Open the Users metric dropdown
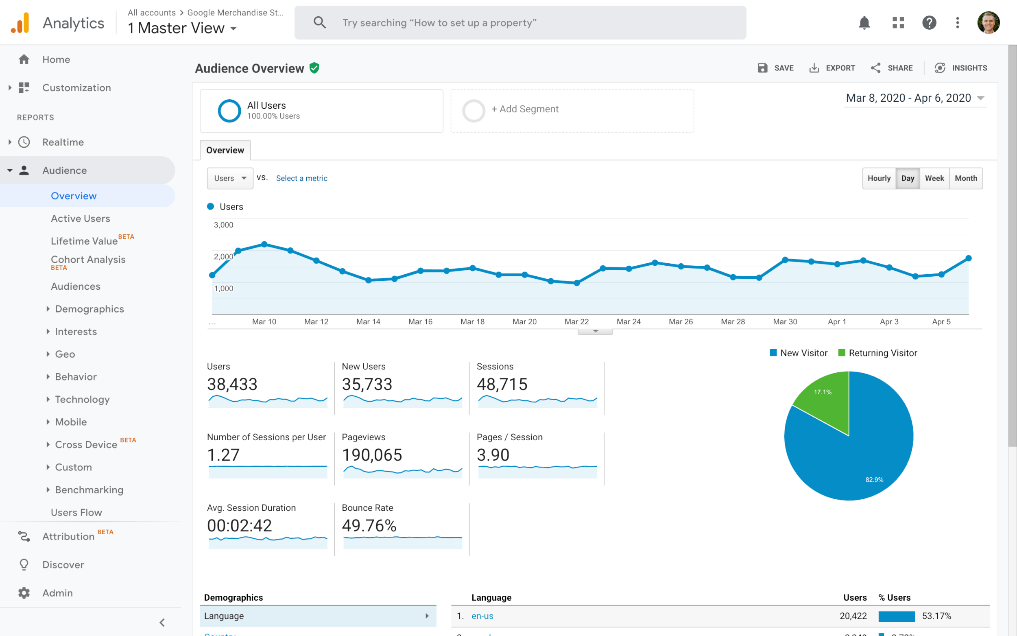 coord(229,178)
